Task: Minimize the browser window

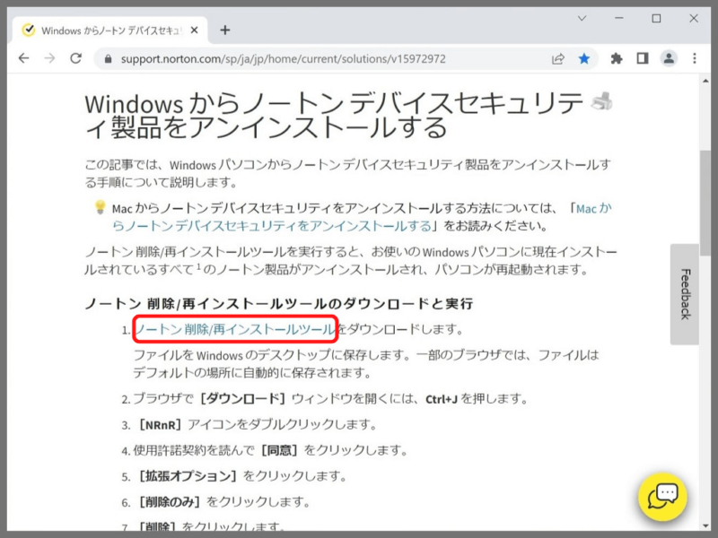Action: (619, 18)
